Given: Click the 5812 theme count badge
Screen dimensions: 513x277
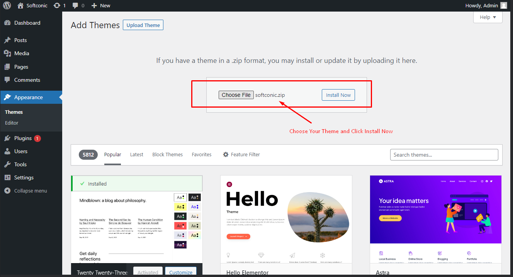Looking at the screenshot, I should click(88, 155).
